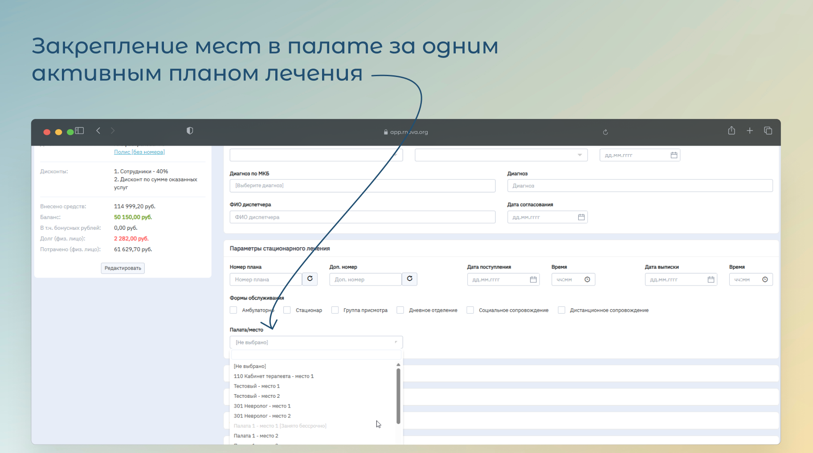Toggle the browser sidebar icon
Viewport: 813px width, 453px height.
coord(80,131)
